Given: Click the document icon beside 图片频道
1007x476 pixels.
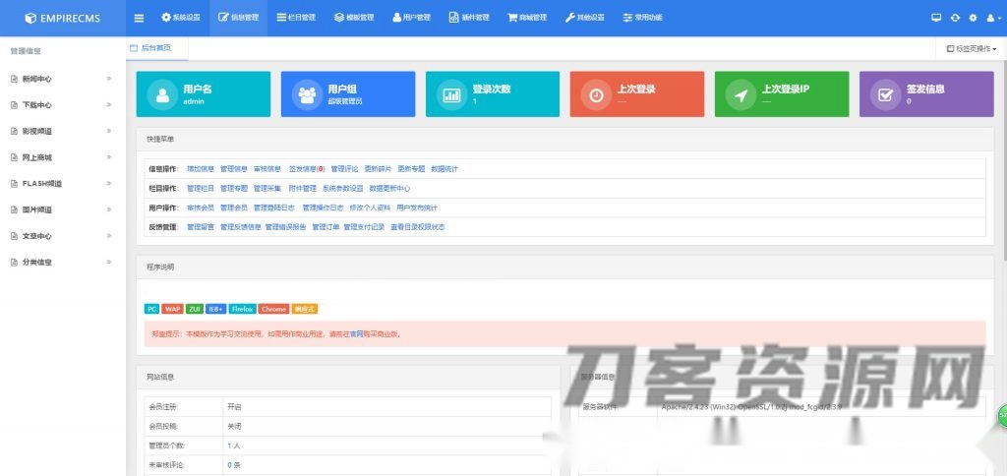Looking at the screenshot, I should coord(14,210).
